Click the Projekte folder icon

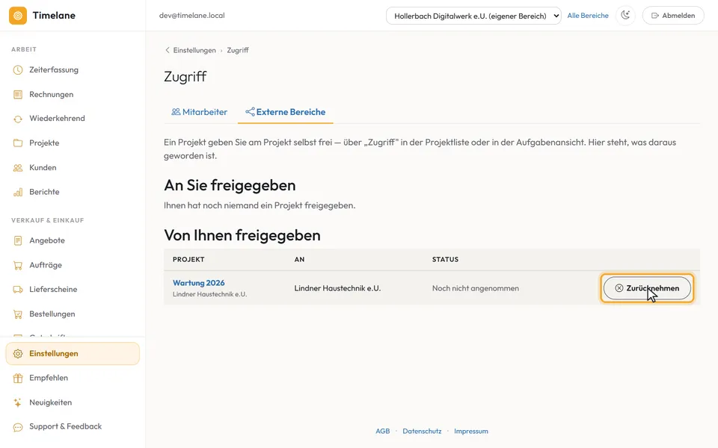pos(18,143)
